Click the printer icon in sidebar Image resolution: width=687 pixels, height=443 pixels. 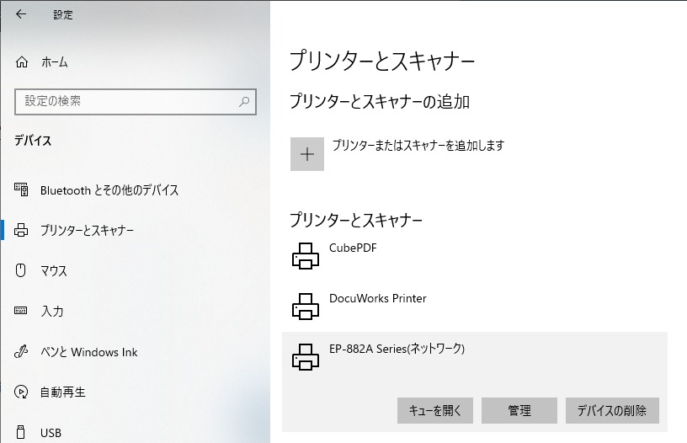21,230
